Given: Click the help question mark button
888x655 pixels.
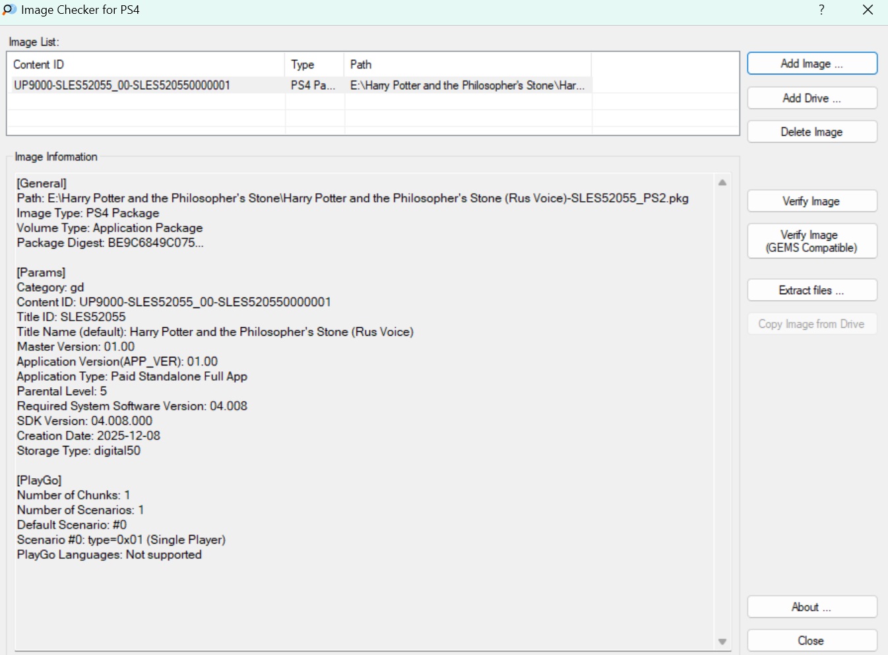Looking at the screenshot, I should (x=821, y=10).
